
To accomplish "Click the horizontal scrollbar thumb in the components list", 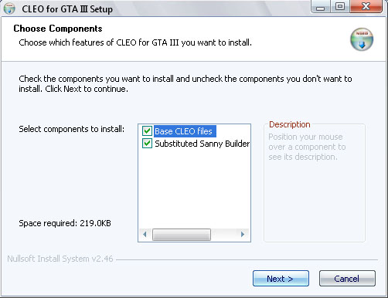I will [x=182, y=235].
